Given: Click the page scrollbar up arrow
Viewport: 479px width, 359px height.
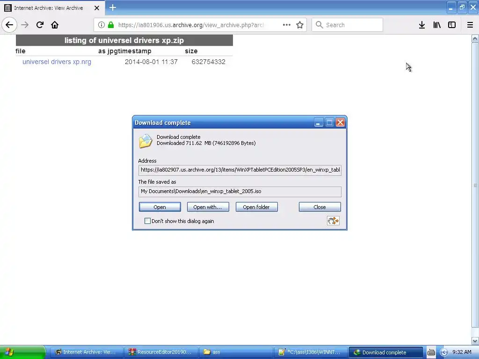Looking at the screenshot, I should 475,39.
